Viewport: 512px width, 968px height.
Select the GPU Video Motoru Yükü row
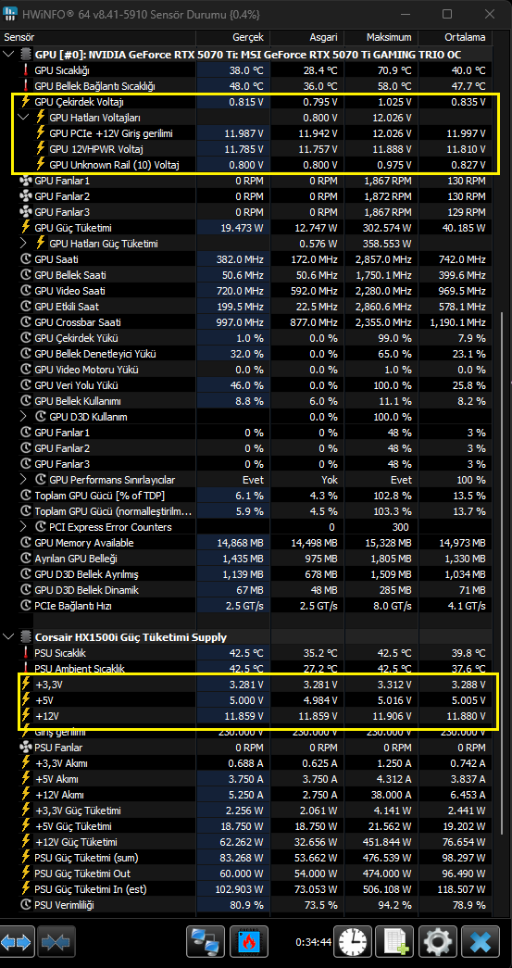pos(246,370)
